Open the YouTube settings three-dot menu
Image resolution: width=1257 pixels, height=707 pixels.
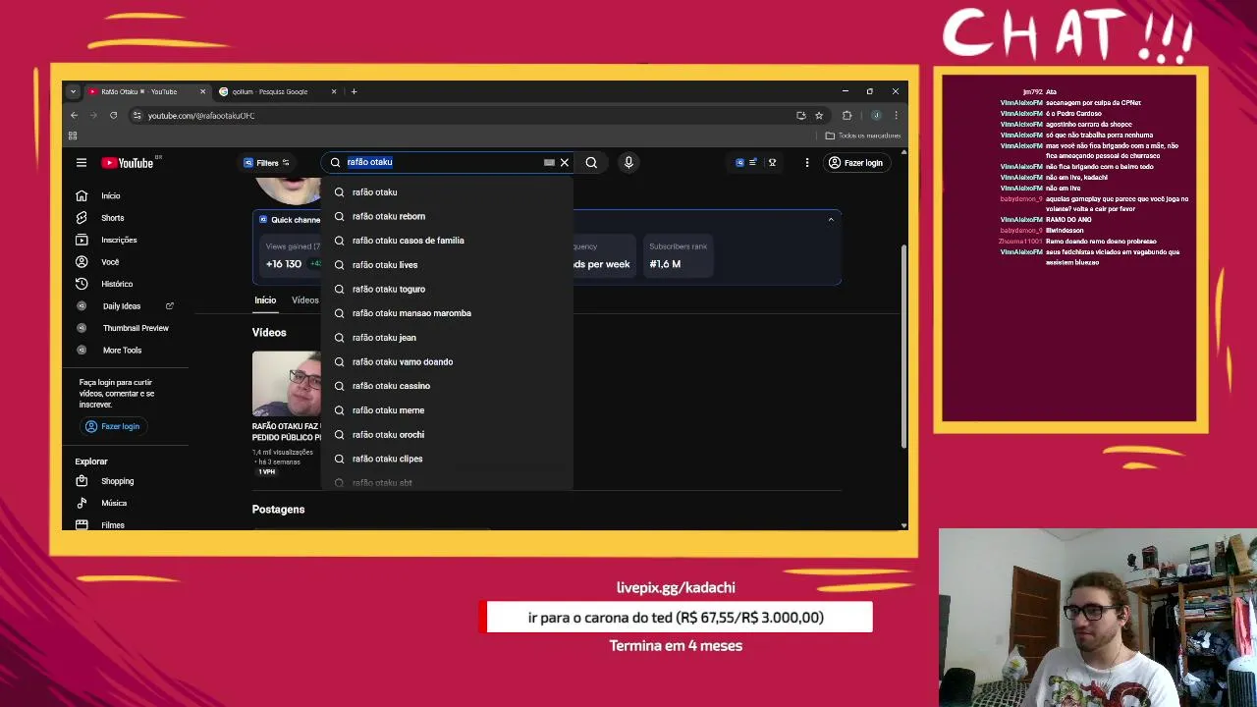click(x=807, y=163)
